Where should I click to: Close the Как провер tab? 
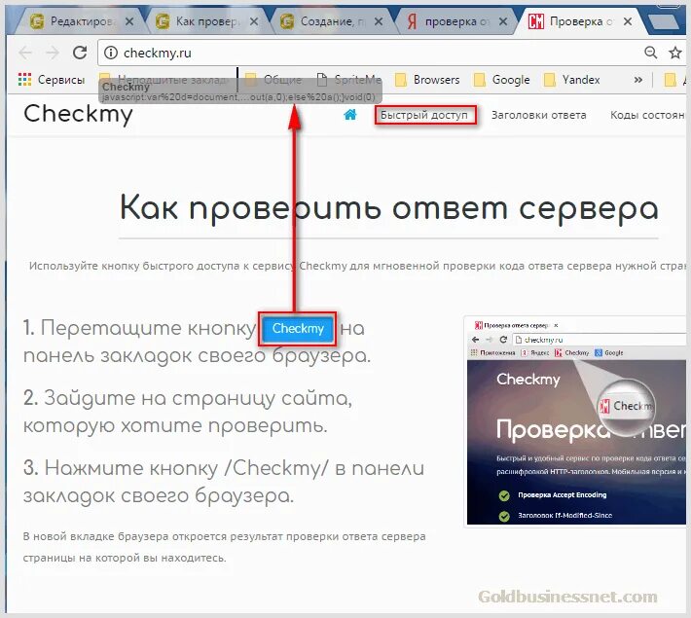point(254,21)
